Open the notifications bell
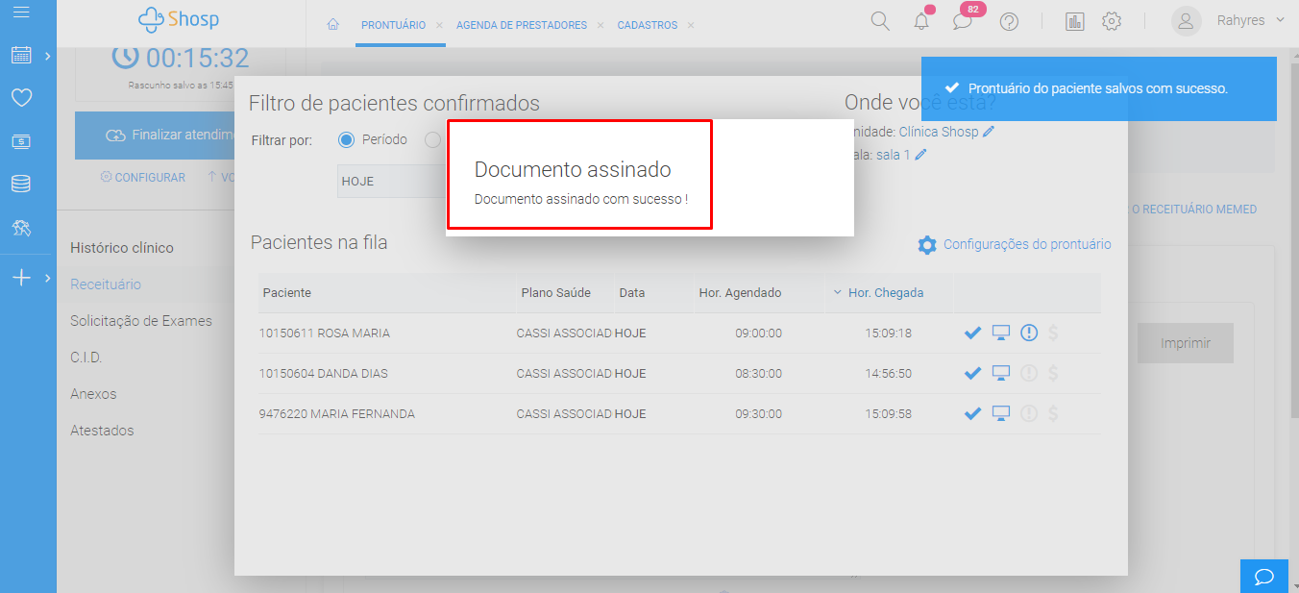1299x593 pixels. pyautogui.click(x=921, y=21)
